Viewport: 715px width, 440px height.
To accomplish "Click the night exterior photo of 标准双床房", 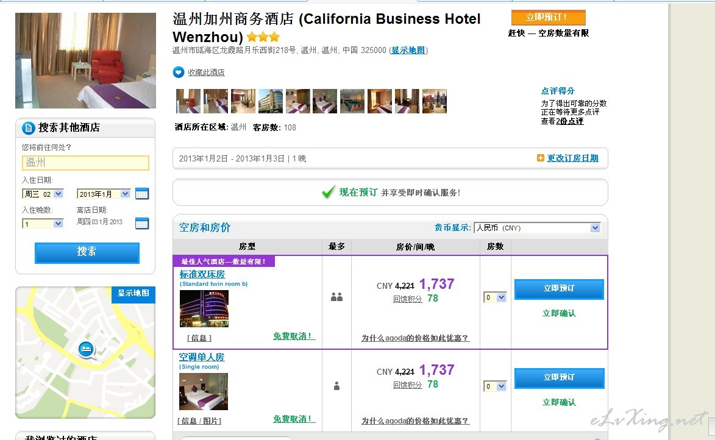I will (204, 308).
